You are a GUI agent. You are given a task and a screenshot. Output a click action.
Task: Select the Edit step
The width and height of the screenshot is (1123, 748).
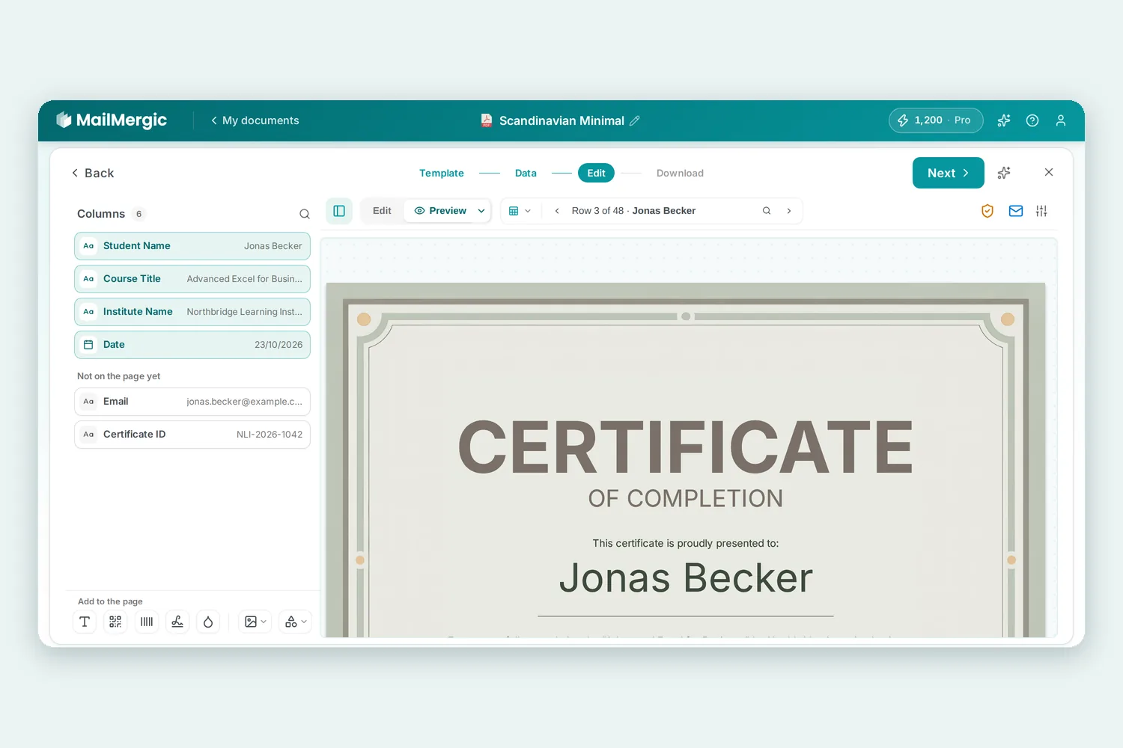pos(596,173)
